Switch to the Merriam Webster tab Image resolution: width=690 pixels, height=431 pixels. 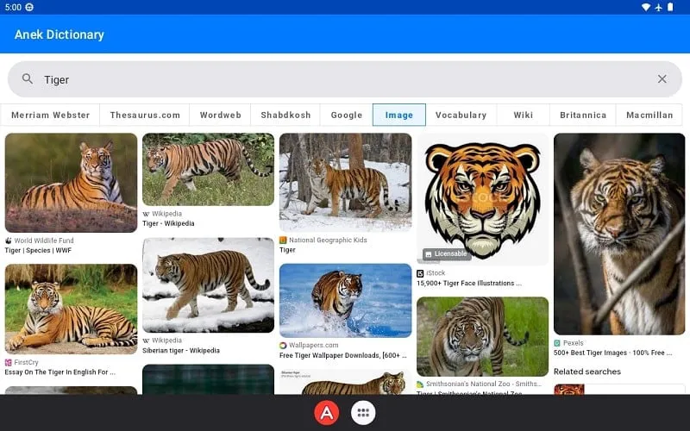50,115
